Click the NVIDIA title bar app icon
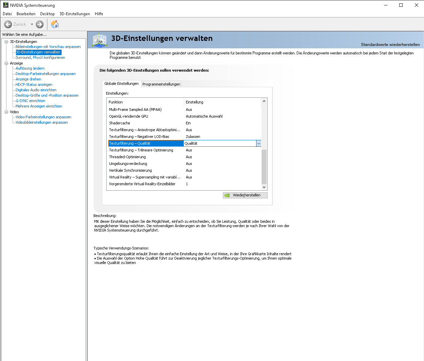Viewport: 424px width, 361px height. pos(6,5)
